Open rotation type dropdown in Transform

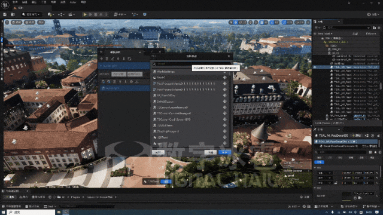tap(324, 178)
